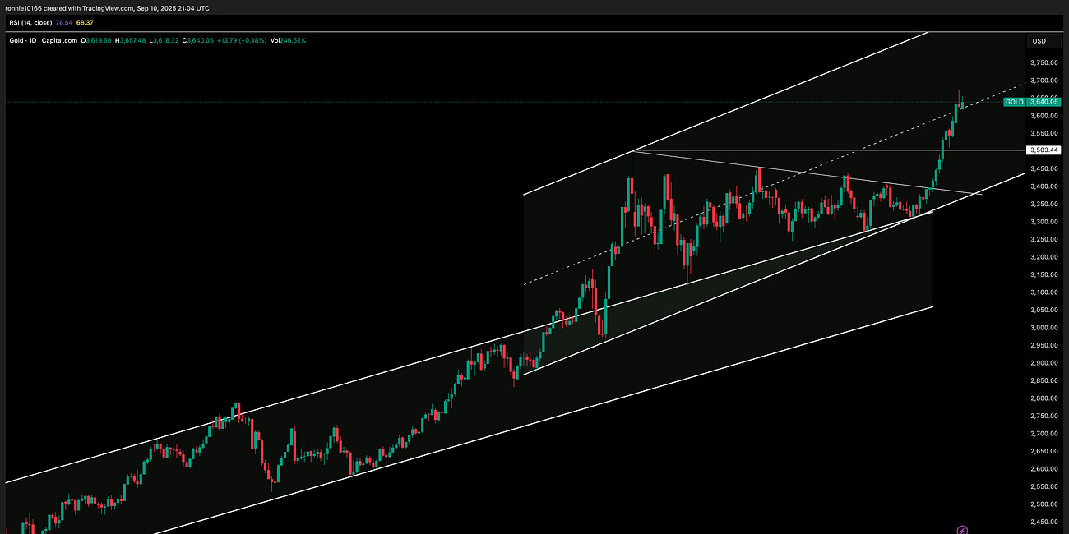The height and width of the screenshot is (534, 1069).
Task: Click the RSI (14, close) indicator label
Action: (x=29, y=23)
